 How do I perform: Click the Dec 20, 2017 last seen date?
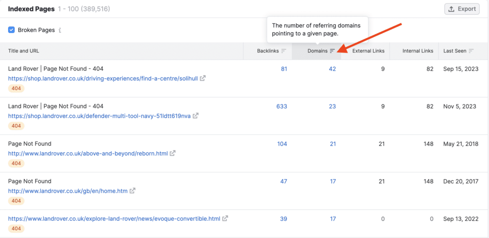point(461,181)
